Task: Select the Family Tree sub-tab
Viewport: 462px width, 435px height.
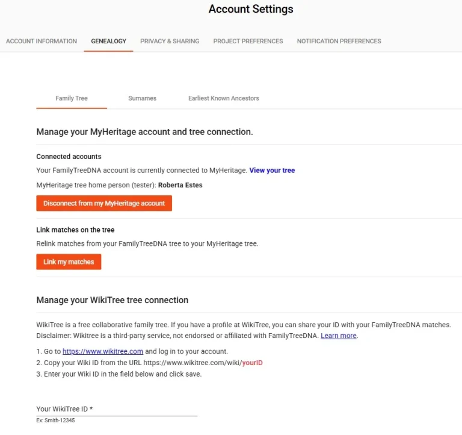Action: [x=72, y=98]
